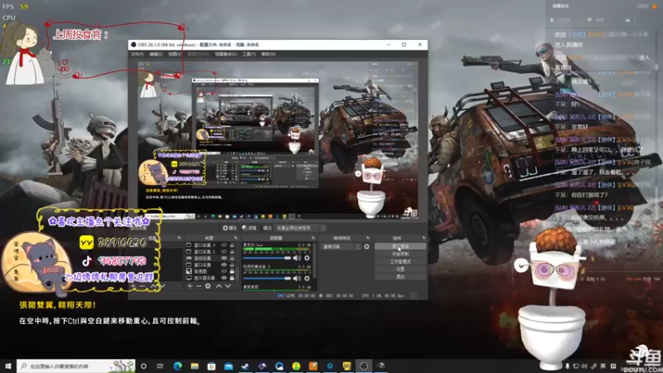This screenshot has width=663, height=373.
Task: Open Microsoft Edge from the taskbar
Action: coord(177,366)
